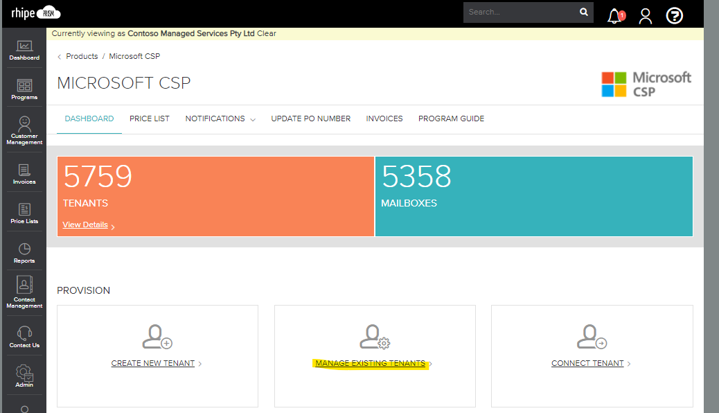719x413 pixels.
Task: Open the user profile icon
Action: pos(645,16)
